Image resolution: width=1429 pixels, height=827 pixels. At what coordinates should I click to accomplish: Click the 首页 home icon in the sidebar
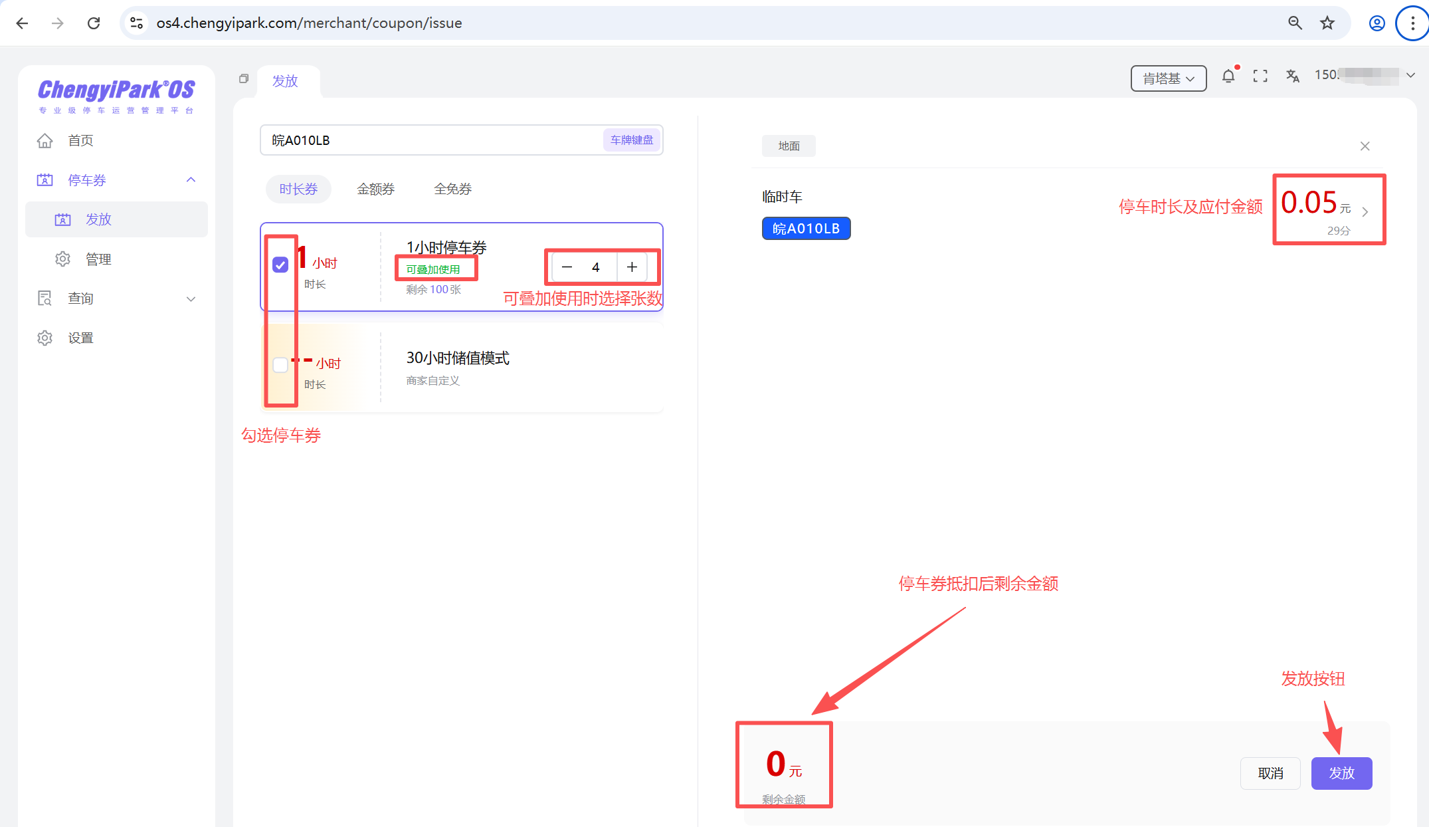pos(45,140)
